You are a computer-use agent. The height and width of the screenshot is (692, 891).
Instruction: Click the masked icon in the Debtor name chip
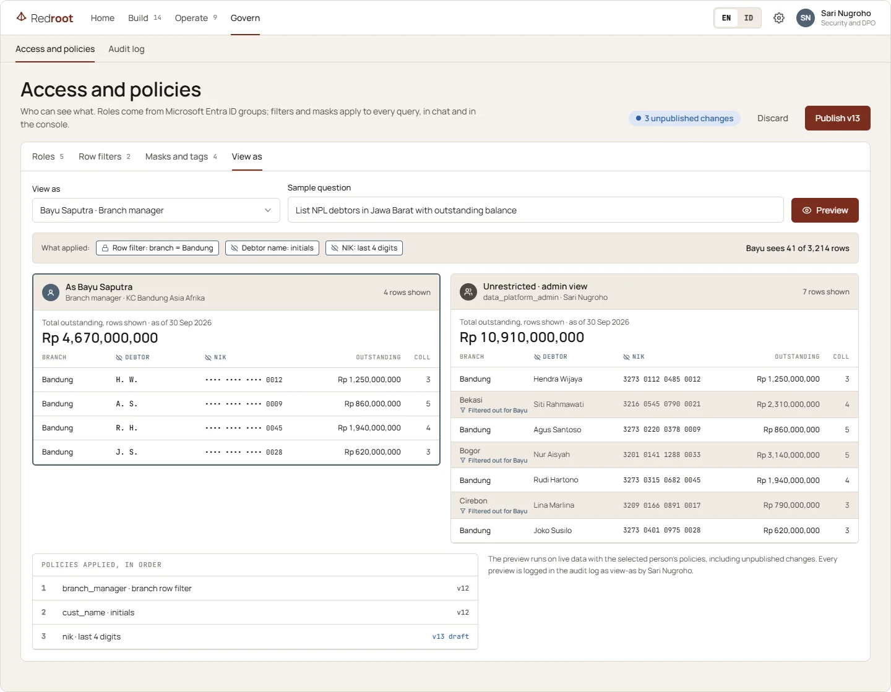click(235, 248)
